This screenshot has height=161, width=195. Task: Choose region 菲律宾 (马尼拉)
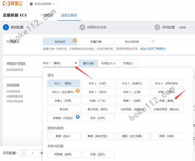64,118
